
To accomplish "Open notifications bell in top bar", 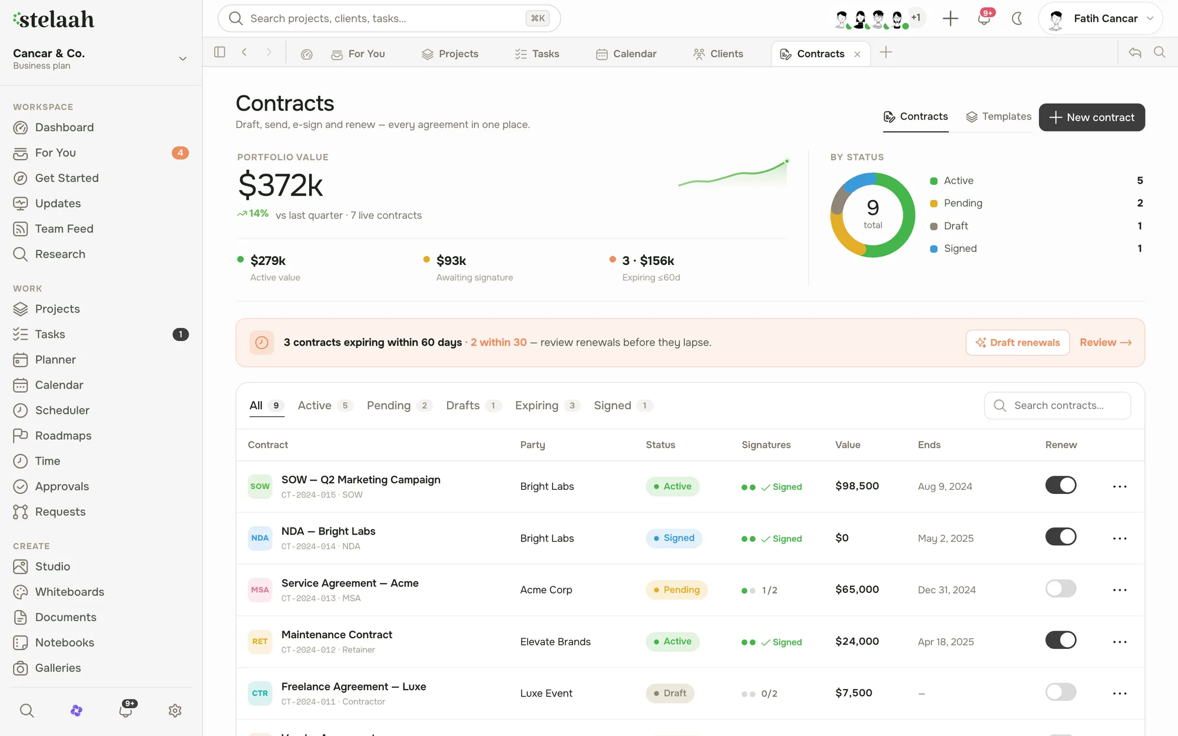I will click(x=984, y=19).
